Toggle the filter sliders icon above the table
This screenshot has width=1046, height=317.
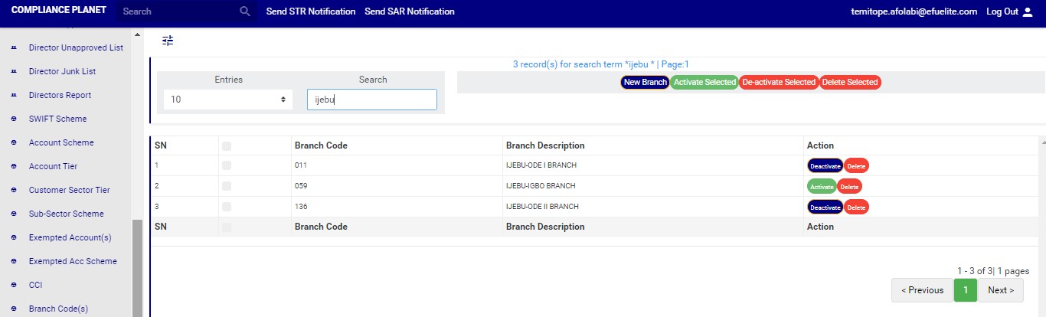(168, 41)
